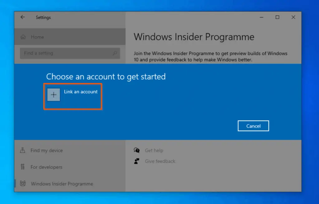Focus the Find a setting search box
319x204 pixels.
70,53
